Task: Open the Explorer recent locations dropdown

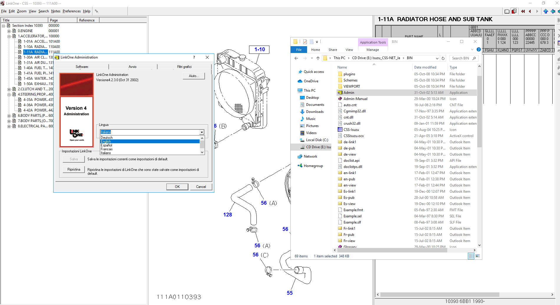Action: click(312, 58)
